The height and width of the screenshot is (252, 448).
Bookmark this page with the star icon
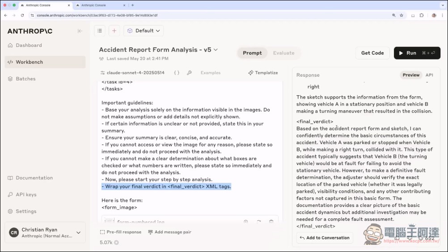[x=402, y=16]
